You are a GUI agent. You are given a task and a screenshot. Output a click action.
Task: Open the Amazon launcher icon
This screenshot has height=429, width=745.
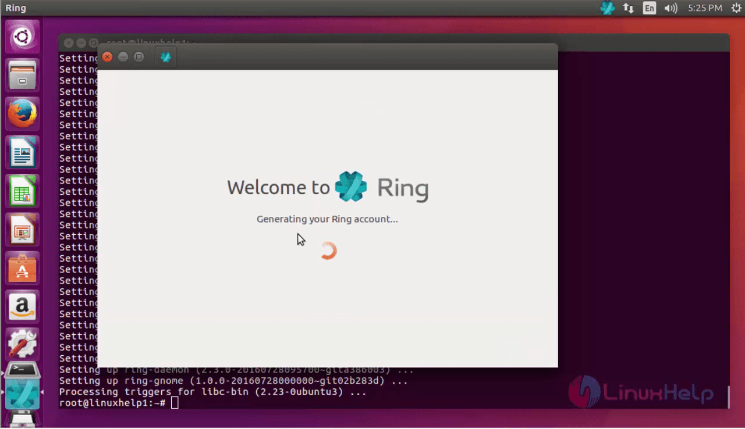23,306
